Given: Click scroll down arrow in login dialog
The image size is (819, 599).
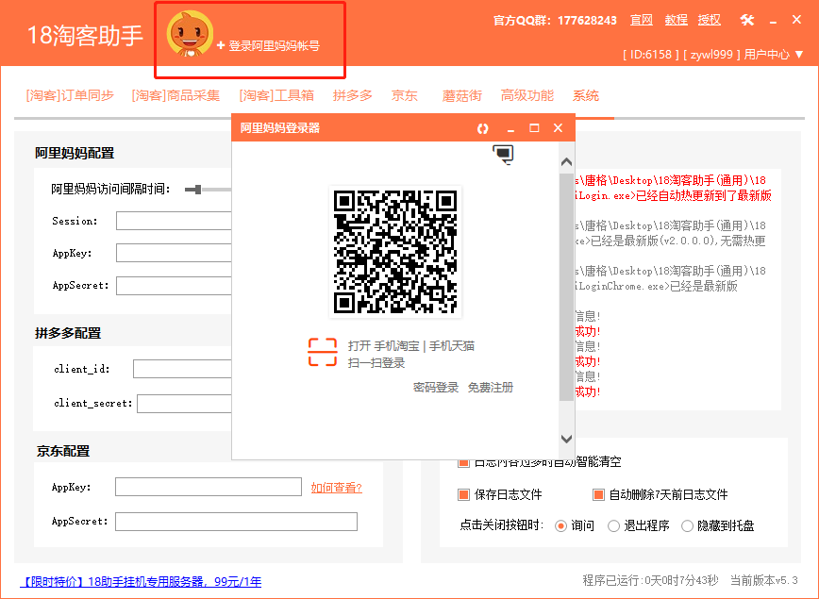Looking at the screenshot, I should coord(566,439).
